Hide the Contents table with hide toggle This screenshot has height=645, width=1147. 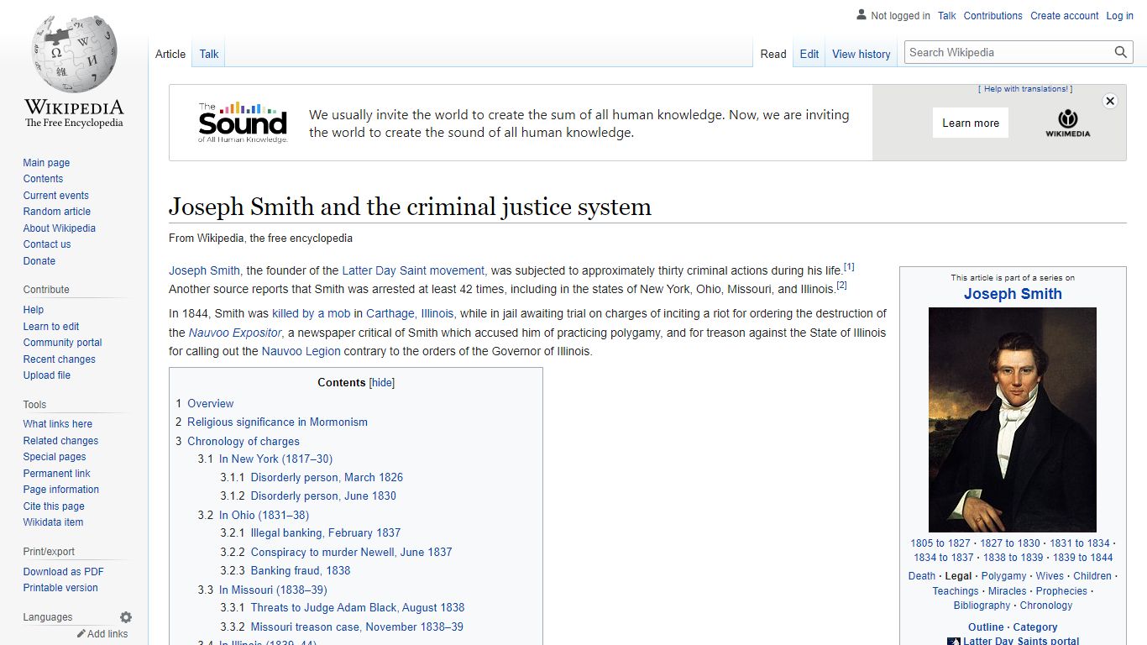[x=382, y=382]
